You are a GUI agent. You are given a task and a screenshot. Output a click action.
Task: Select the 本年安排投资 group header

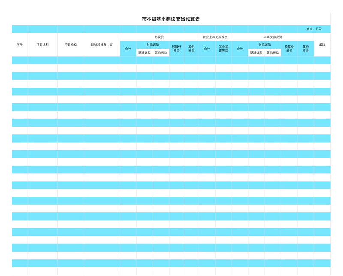click(273, 37)
